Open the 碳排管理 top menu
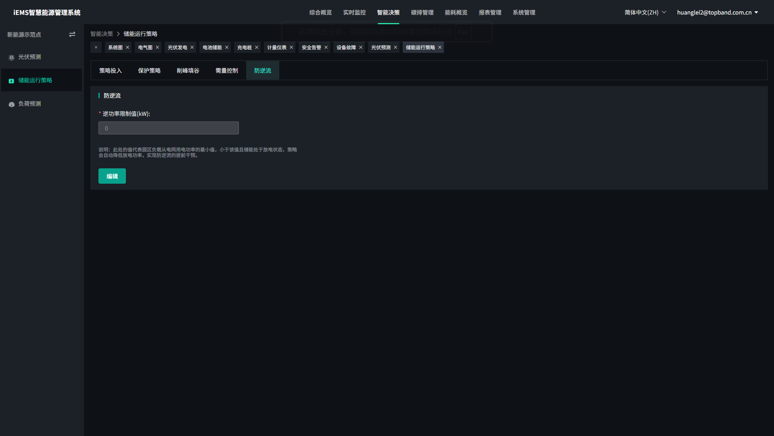This screenshot has width=774, height=436. point(422,13)
